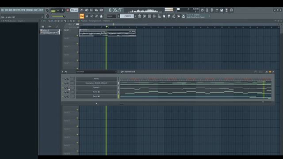Viewport: 283px width, 159px height.
Task: Click the save project floppy icon
Action: click(222, 10)
